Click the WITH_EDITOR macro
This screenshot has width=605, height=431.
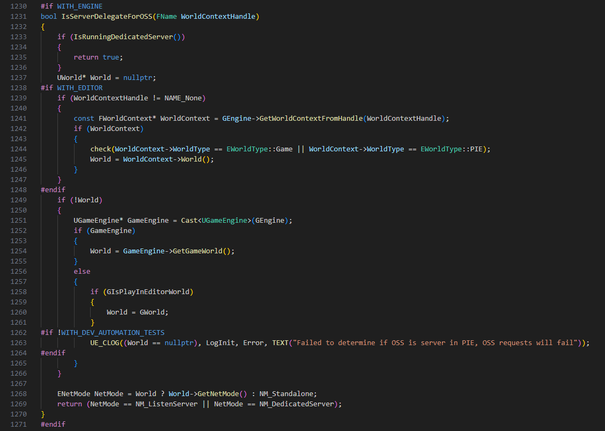80,87
